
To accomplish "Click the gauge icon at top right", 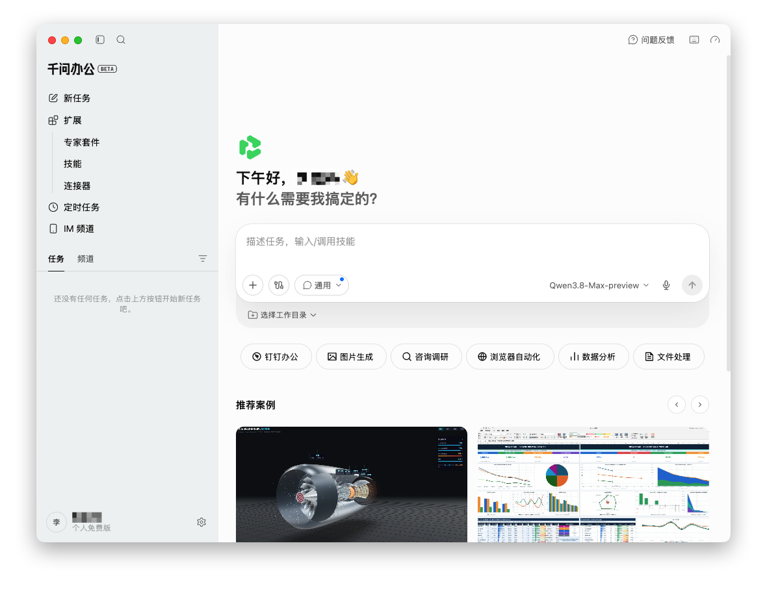I will pos(714,40).
